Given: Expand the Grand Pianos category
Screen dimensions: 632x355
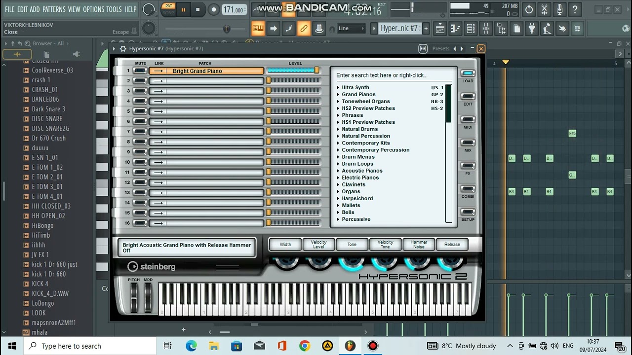Looking at the screenshot, I should [x=338, y=95].
